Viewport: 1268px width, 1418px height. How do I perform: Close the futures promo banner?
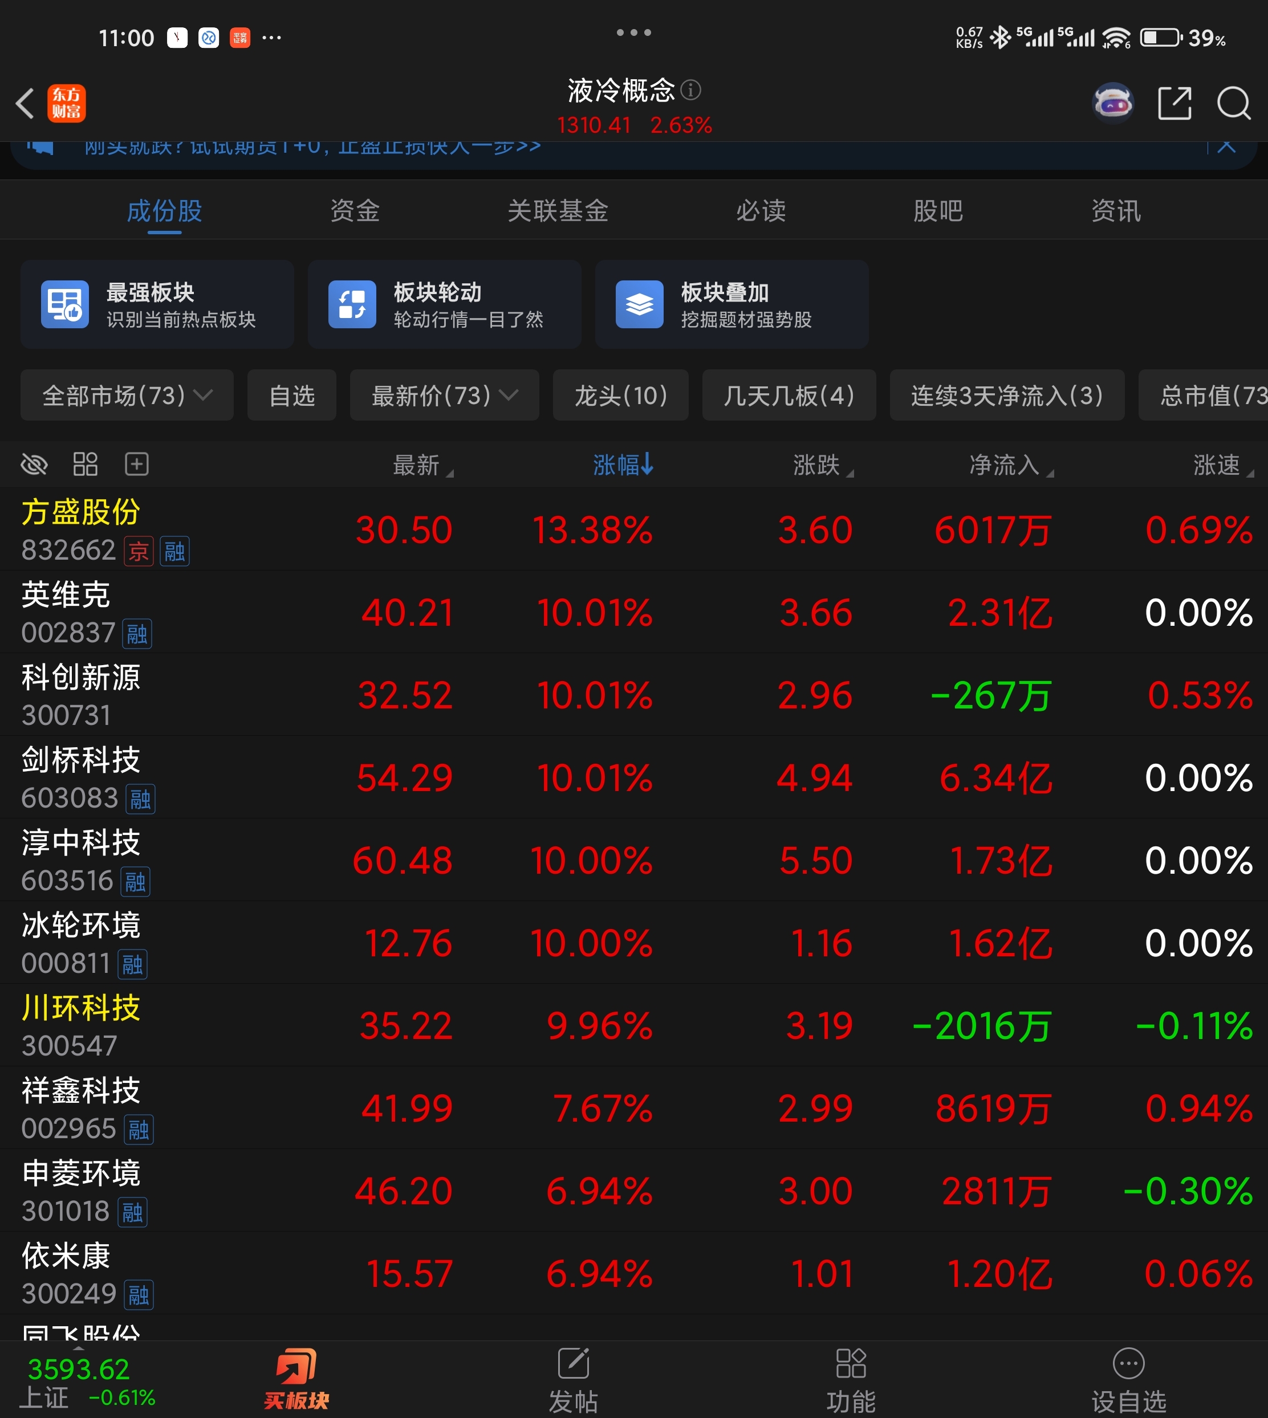[x=1227, y=146]
